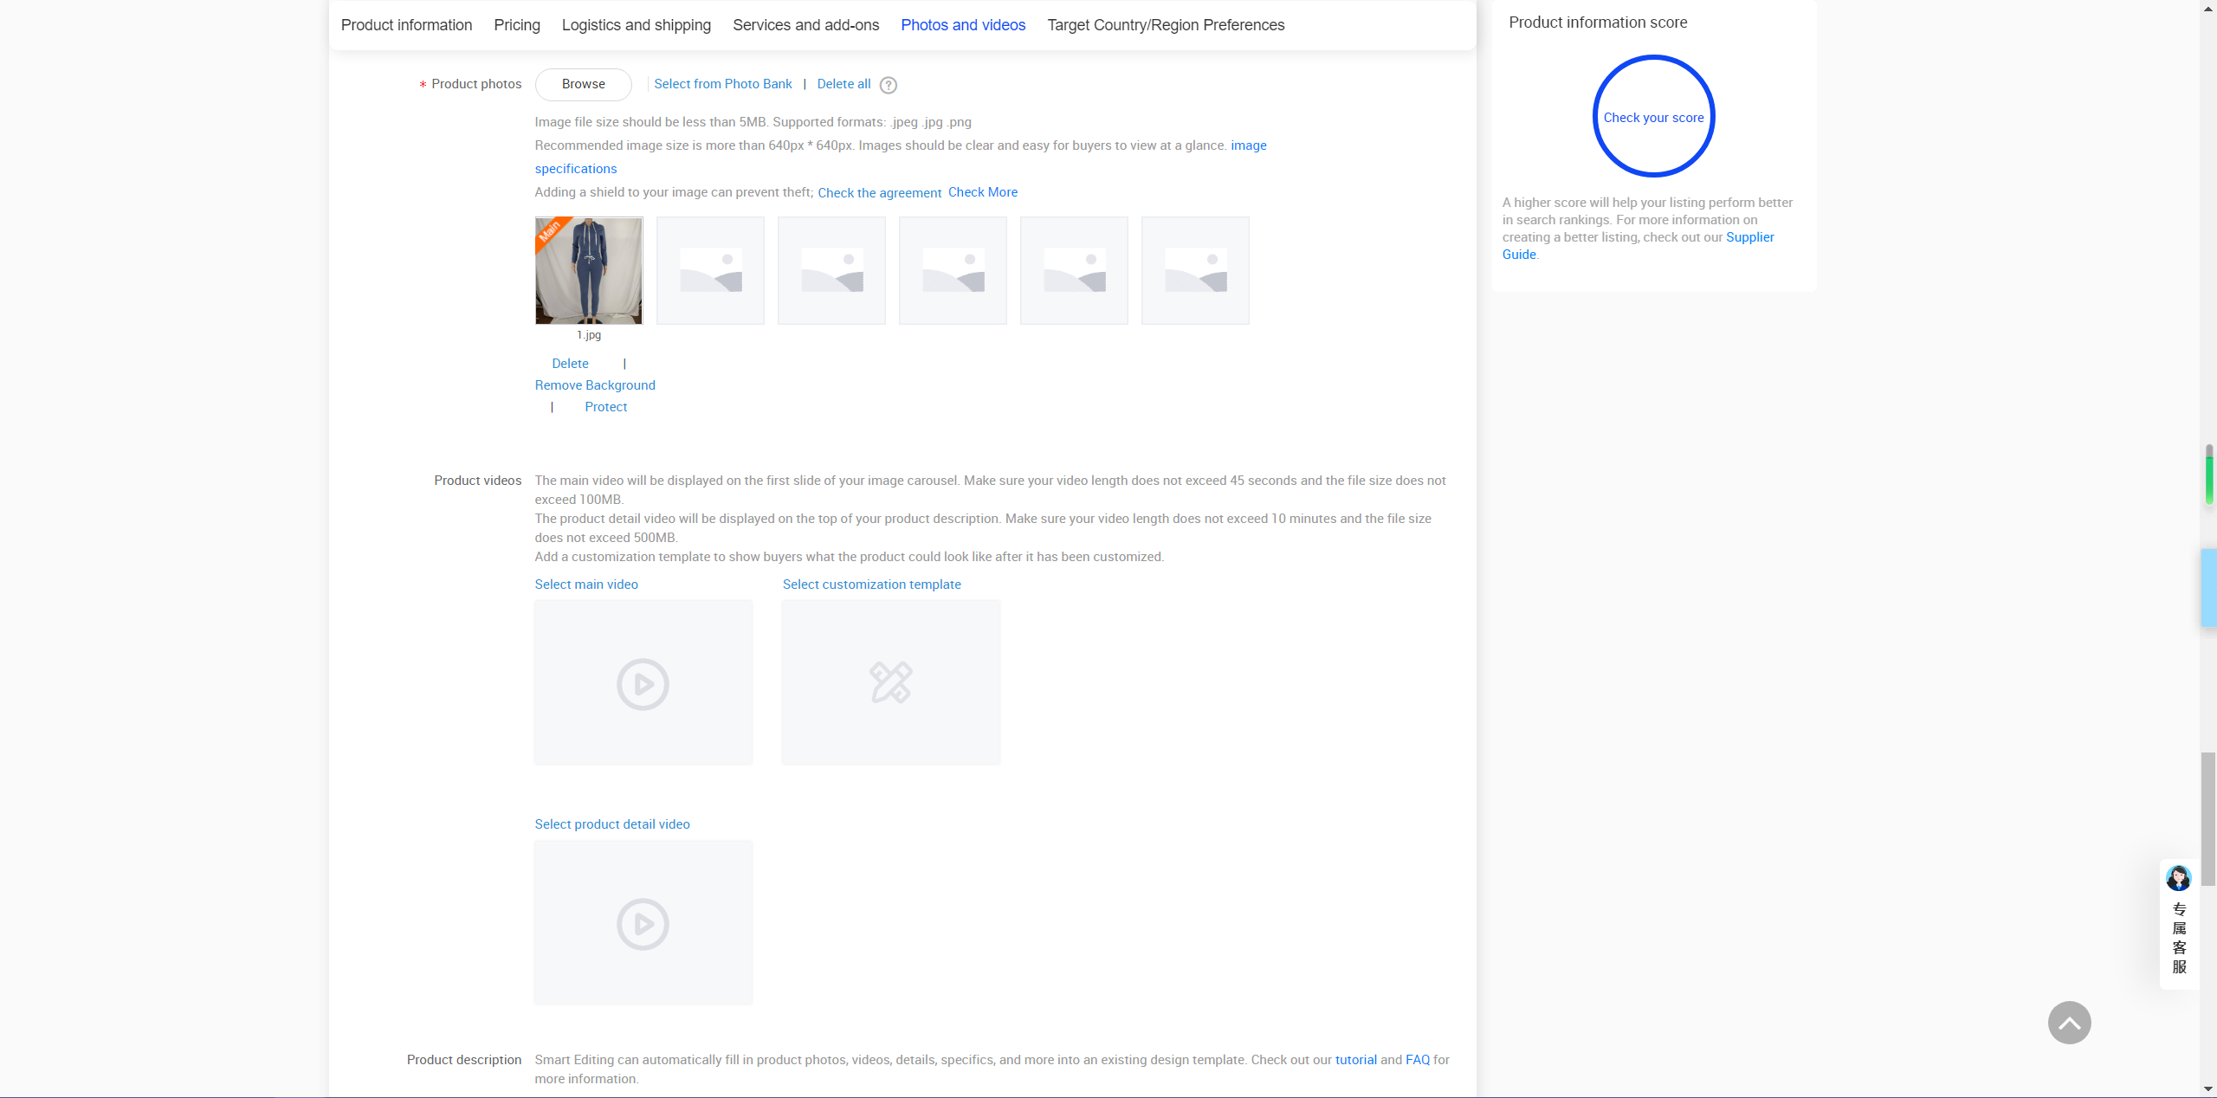Click Select from Photo Bank link
Viewport: 2217px width, 1098px height.
(x=722, y=84)
